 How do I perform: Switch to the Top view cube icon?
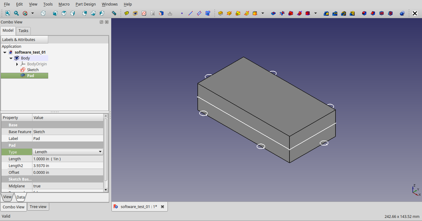tap(64, 13)
